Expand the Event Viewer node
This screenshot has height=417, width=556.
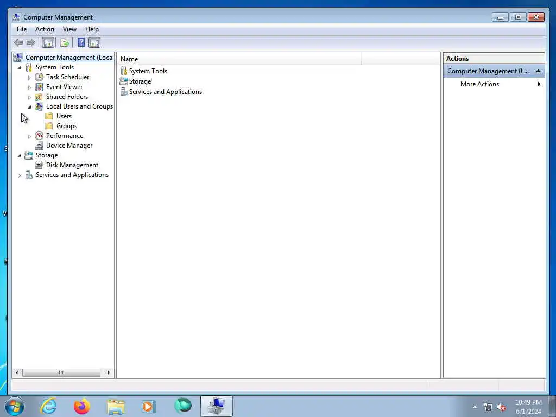(x=29, y=87)
